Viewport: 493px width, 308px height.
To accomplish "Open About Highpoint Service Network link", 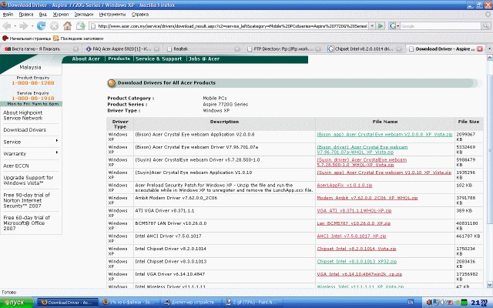I will point(23,115).
